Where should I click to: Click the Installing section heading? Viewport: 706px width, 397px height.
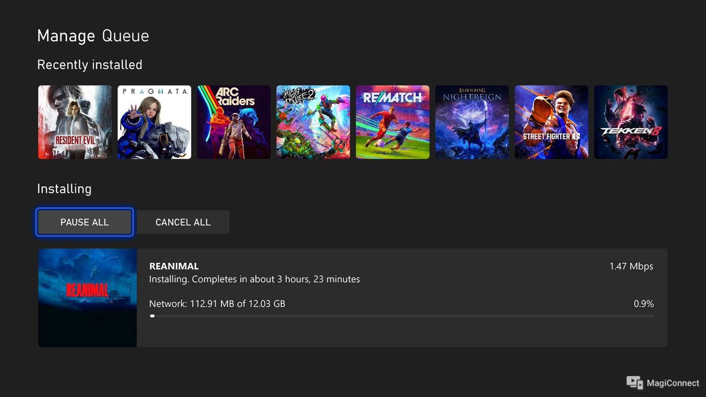click(x=65, y=189)
